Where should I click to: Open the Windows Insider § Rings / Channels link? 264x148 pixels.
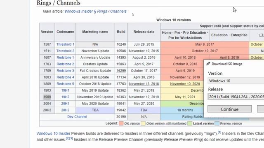95,11
